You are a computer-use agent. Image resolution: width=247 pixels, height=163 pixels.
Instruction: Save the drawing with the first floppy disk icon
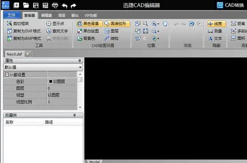coord(36,5)
